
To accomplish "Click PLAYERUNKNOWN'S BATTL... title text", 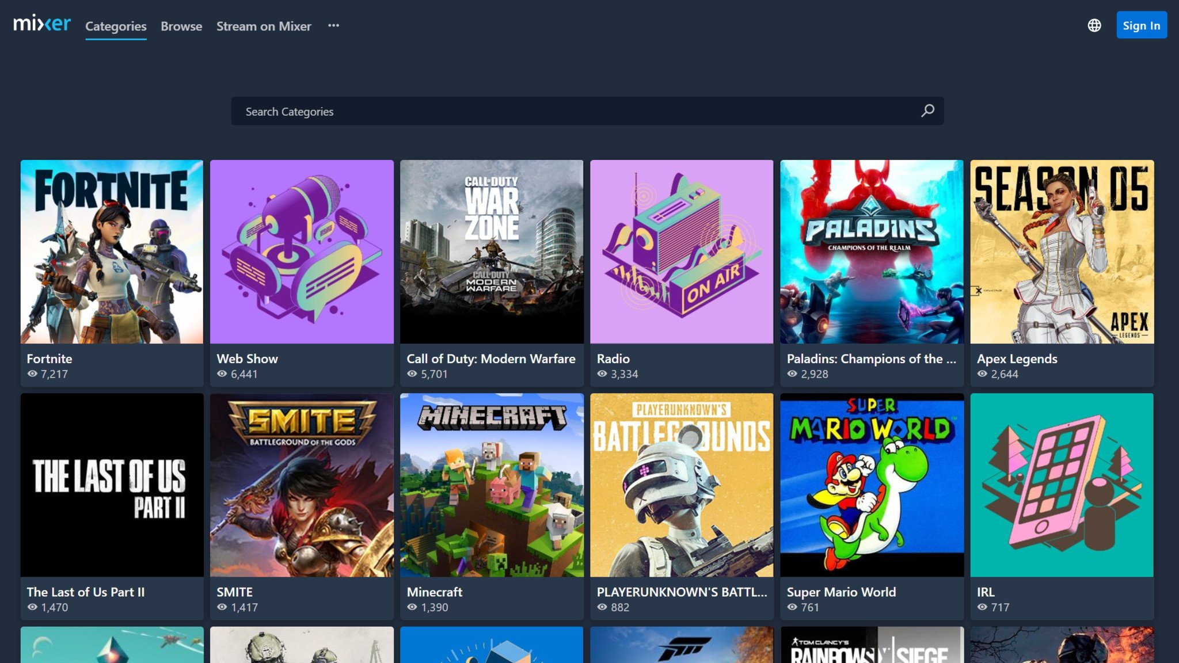I will pos(682,592).
